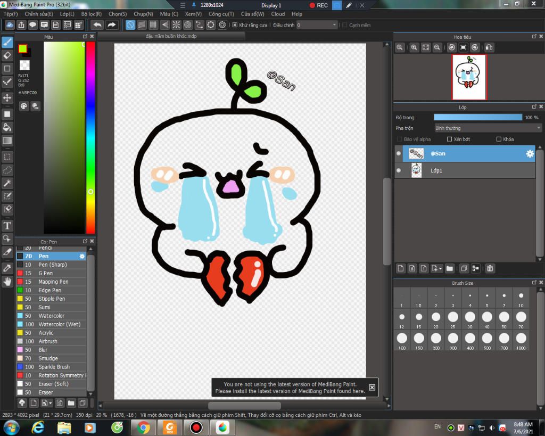Select the Sparkle Brush
This screenshot has width=545, height=436.
coord(52,367)
